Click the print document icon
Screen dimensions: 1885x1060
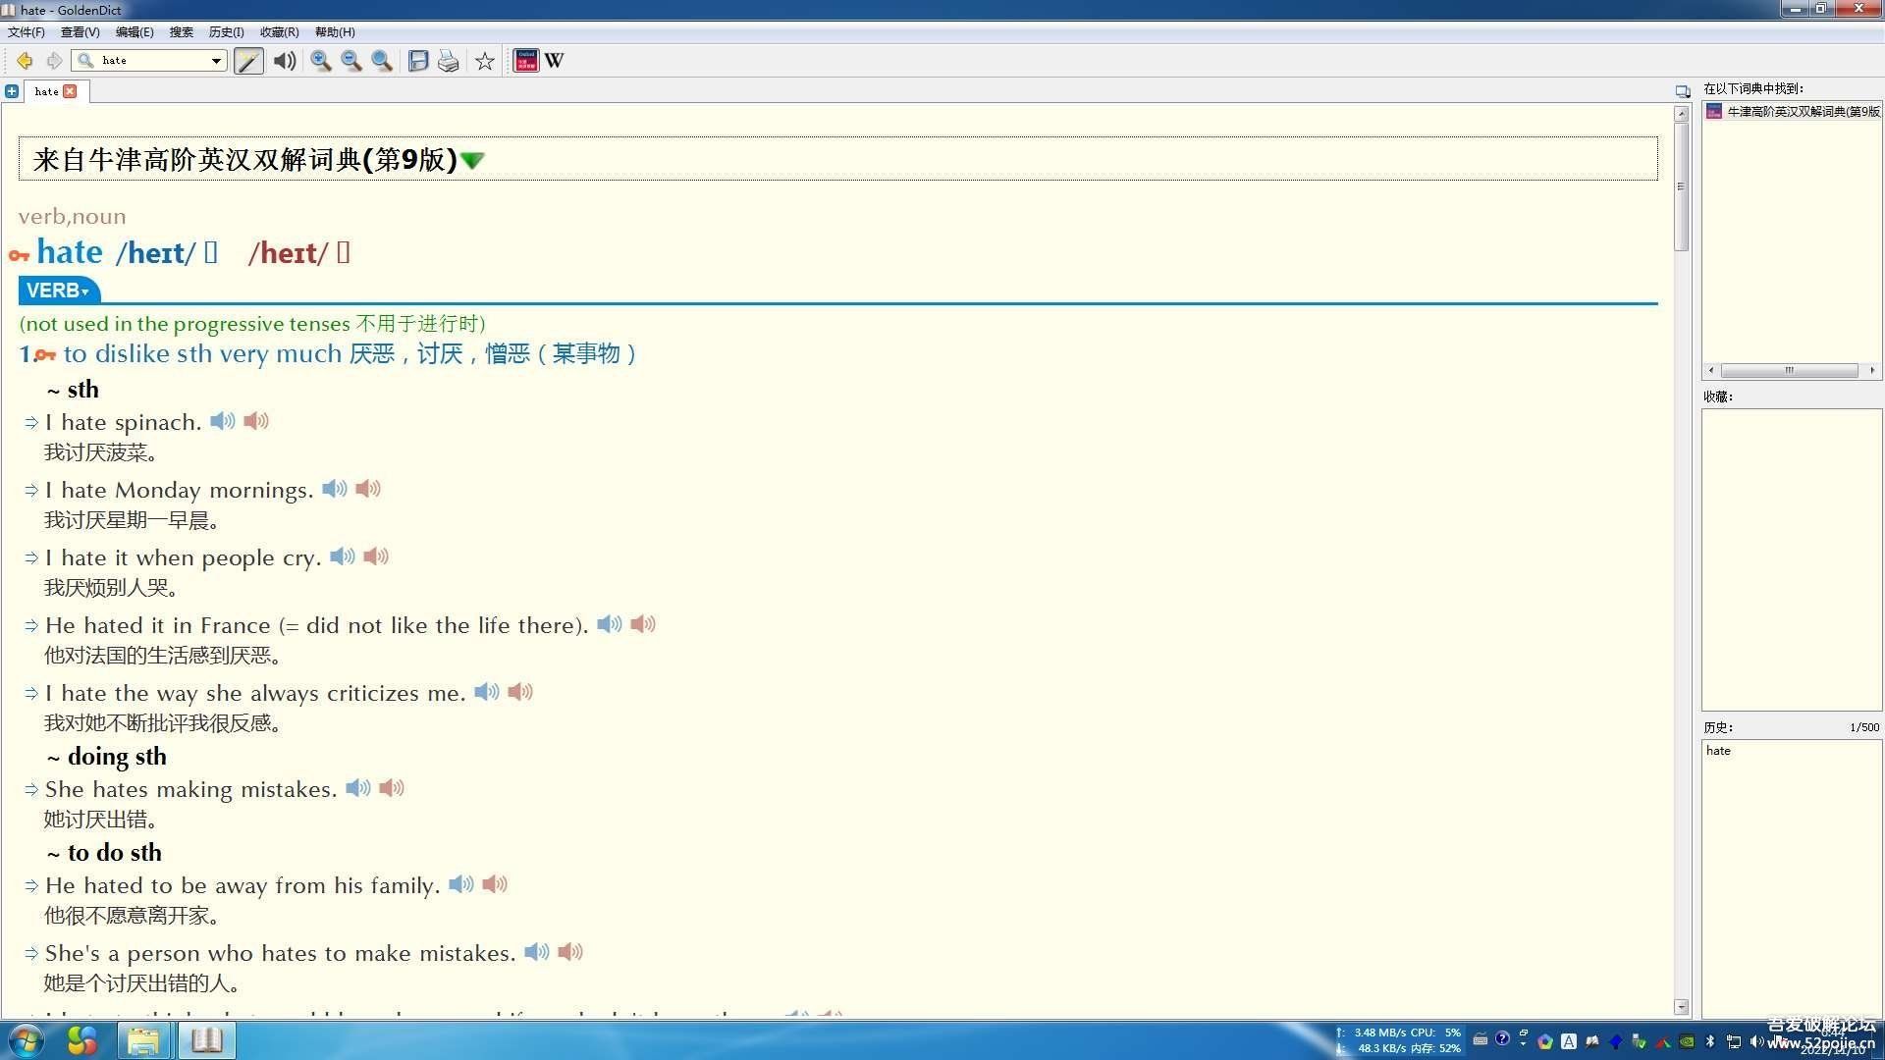451,60
